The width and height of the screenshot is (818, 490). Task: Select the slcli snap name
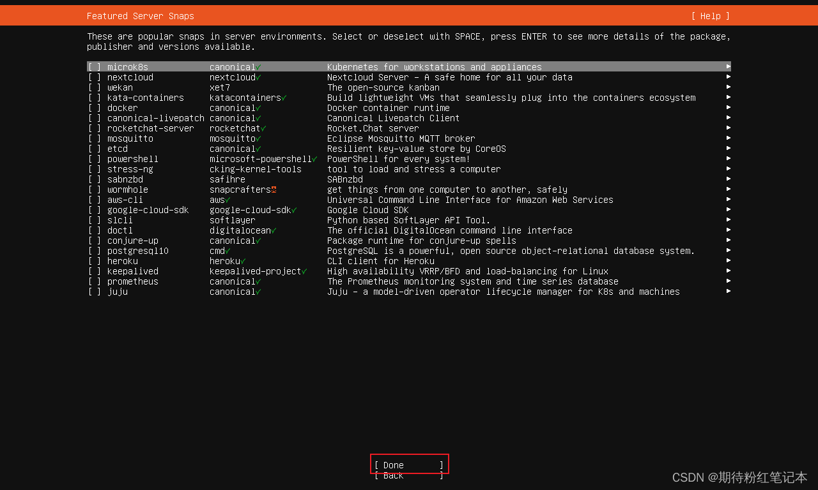pyautogui.click(x=120, y=220)
